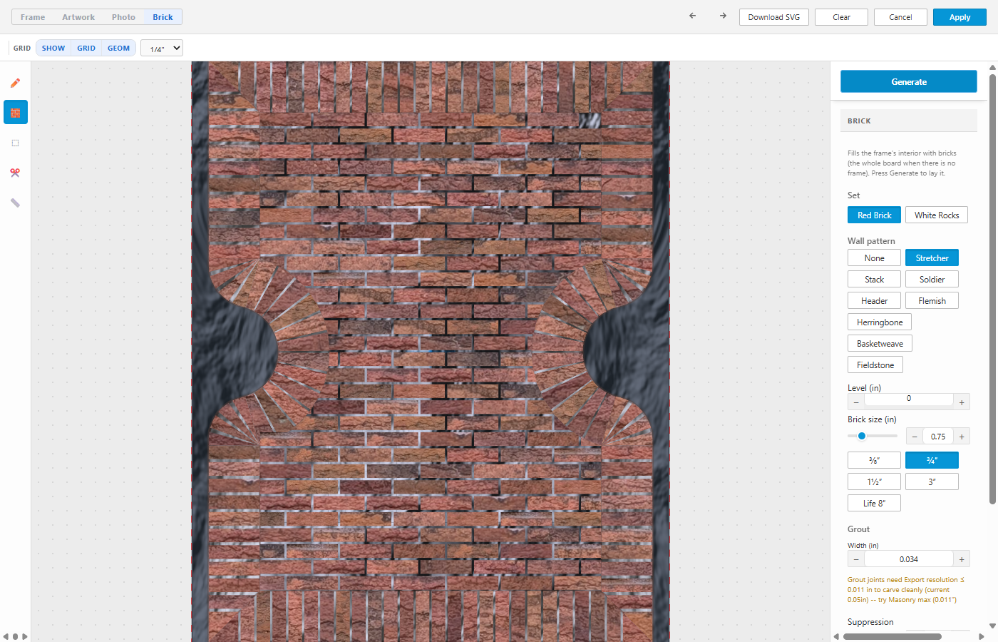Choose Fieldstone wall pattern
998x642 pixels.
point(875,365)
